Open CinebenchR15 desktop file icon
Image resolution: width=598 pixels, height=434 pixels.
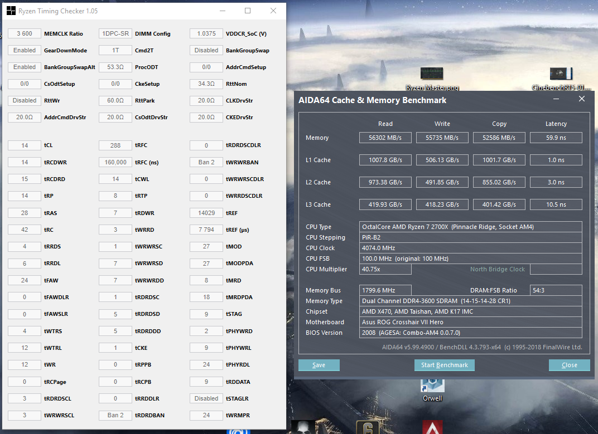click(561, 79)
